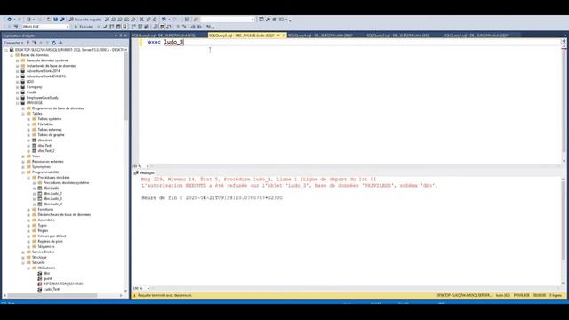This screenshot has width=569, height=320.
Task: Collapse the Bases de données node
Action: click(12, 55)
